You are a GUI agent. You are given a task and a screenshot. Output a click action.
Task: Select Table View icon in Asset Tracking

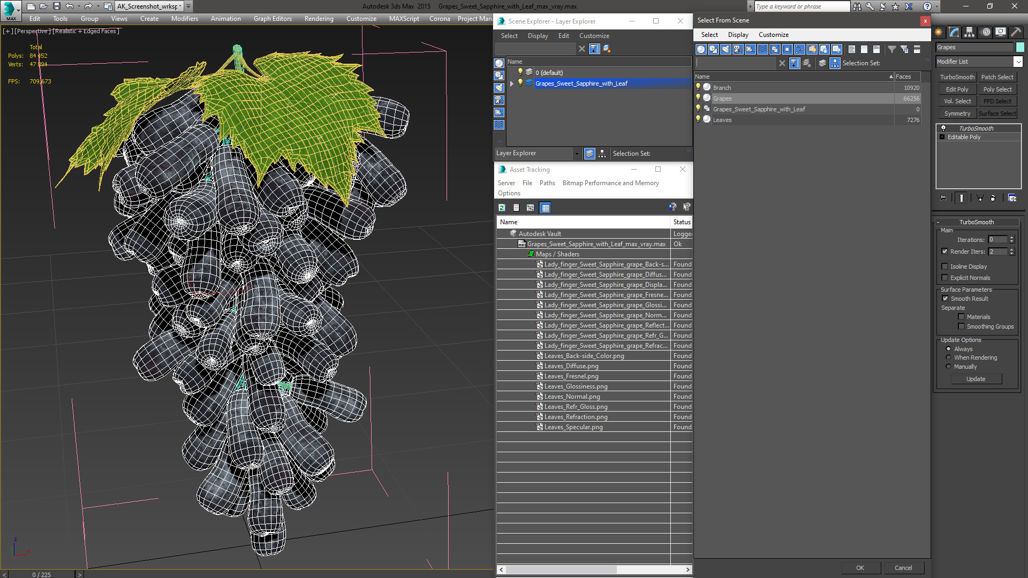[545, 208]
